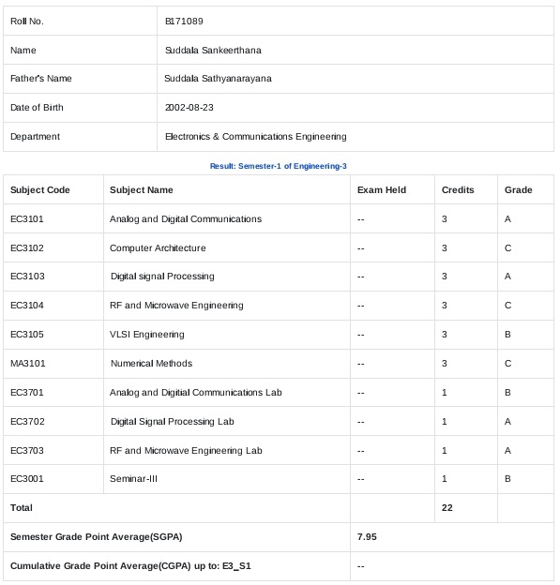Click Seminar-III subject name

tap(133, 479)
